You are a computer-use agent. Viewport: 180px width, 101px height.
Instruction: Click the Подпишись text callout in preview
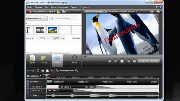122,33
